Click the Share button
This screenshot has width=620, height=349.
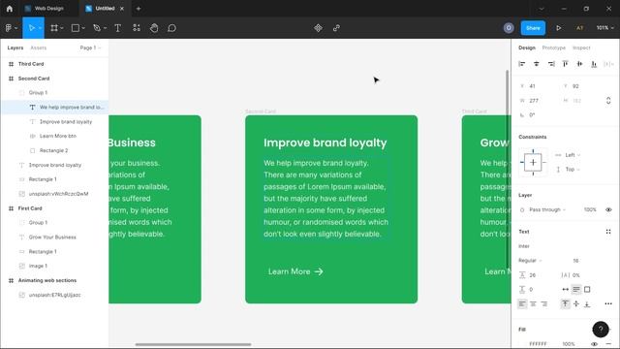pos(533,28)
